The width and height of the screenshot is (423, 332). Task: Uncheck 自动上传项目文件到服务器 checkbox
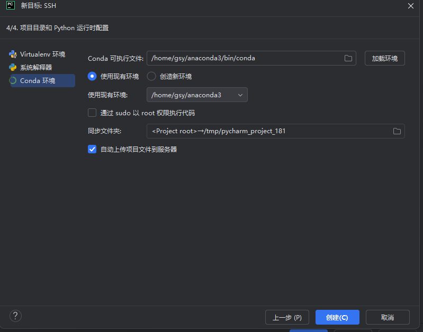click(92, 149)
